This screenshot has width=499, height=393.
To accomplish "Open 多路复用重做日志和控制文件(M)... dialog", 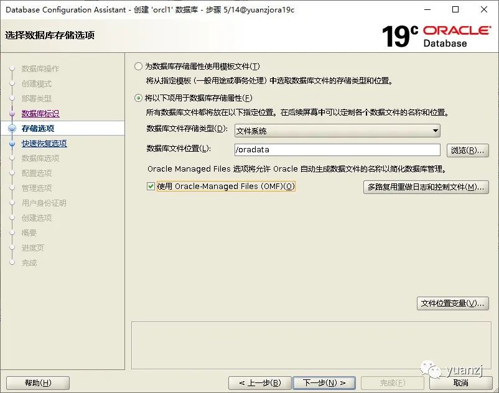I will pos(426,187).
